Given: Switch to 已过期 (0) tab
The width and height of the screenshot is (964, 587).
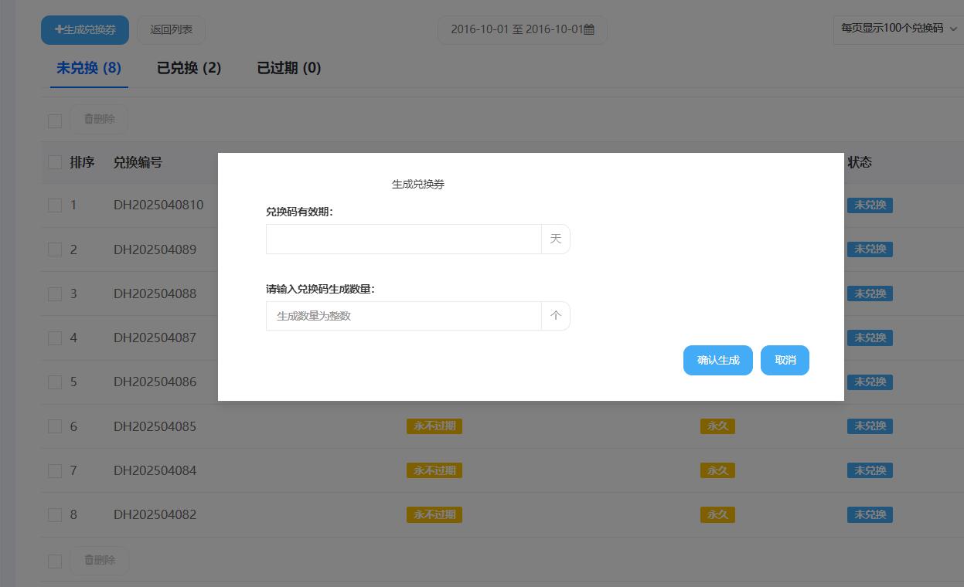Looking at the screenshot, I should [x=289, y=68].
